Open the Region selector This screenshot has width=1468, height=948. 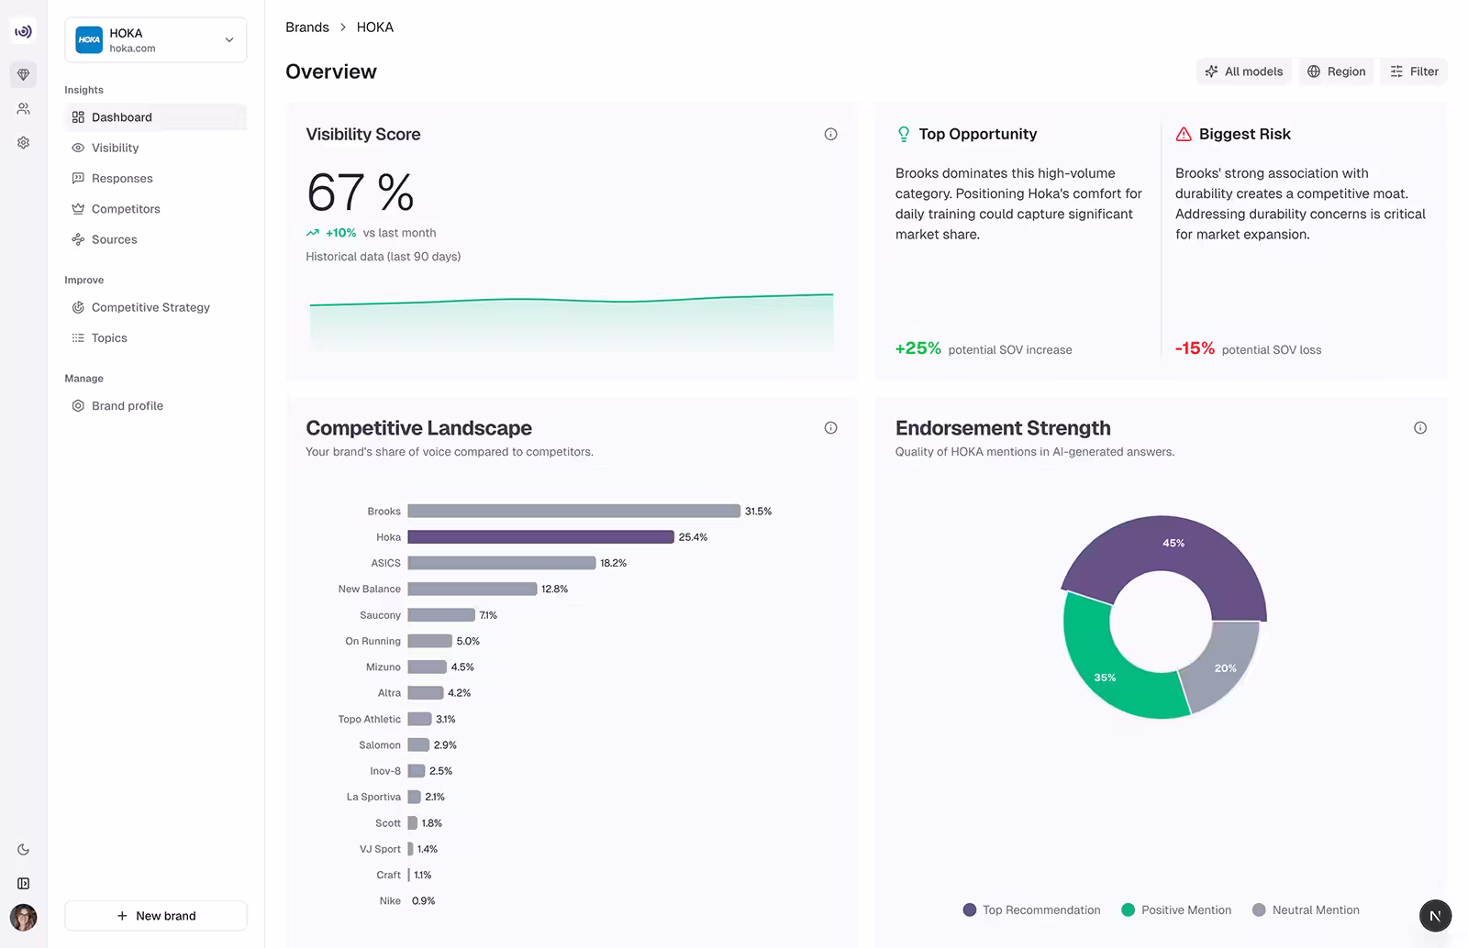coord(1337,72)
